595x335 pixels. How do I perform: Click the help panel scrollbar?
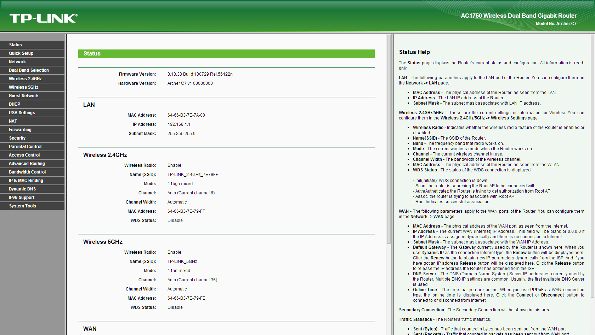[592, 166]
